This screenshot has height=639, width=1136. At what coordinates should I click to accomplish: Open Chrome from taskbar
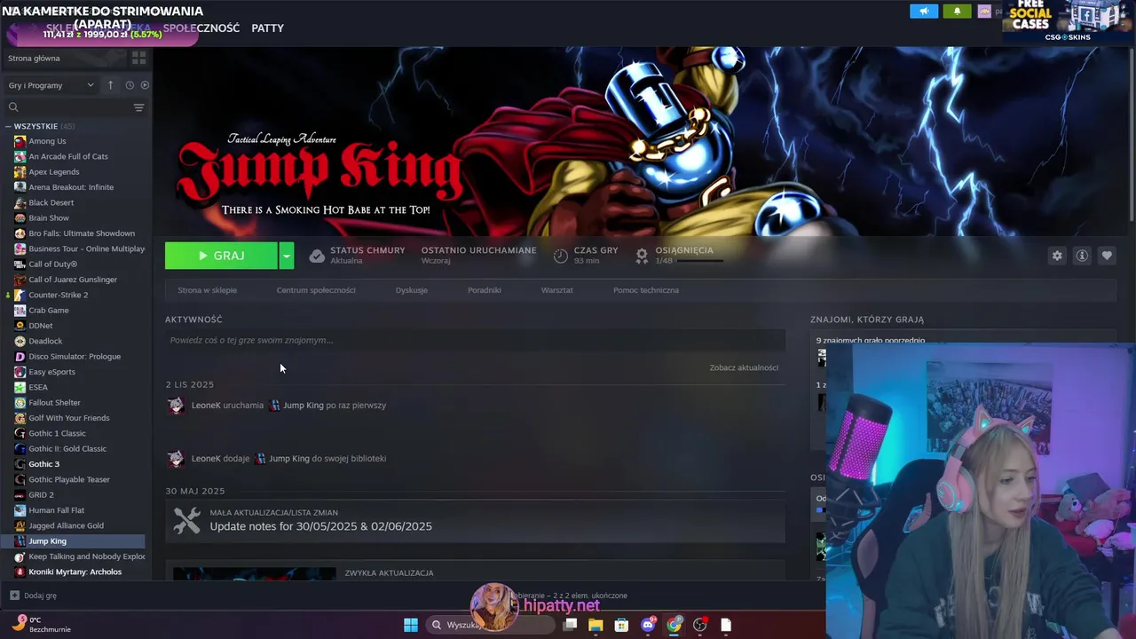[674, 625]
